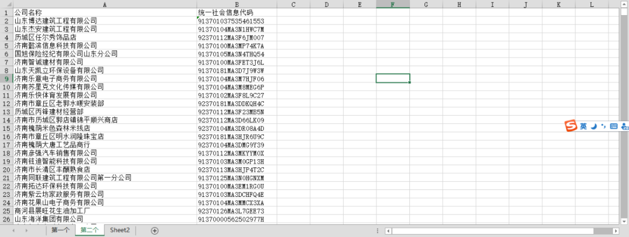Click cell 济南市长清区丰酬熟食店
This screenshot has width=629, height=237.
tap(105, 170)
